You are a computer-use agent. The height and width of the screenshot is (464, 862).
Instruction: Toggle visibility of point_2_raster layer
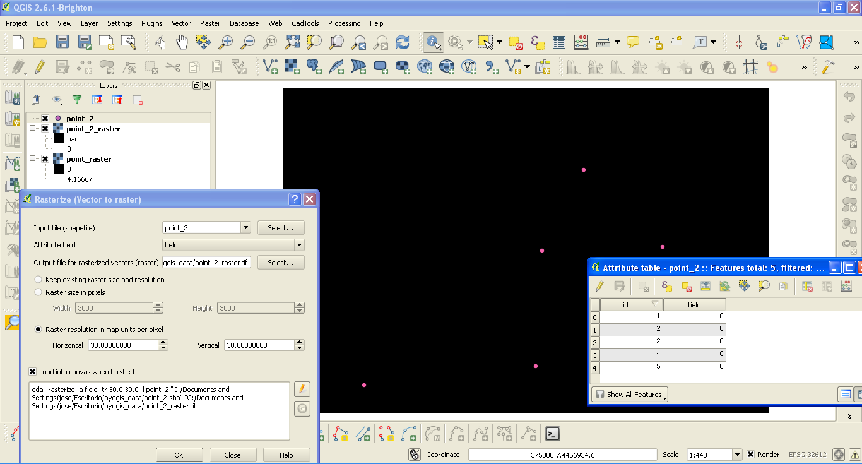45,129
